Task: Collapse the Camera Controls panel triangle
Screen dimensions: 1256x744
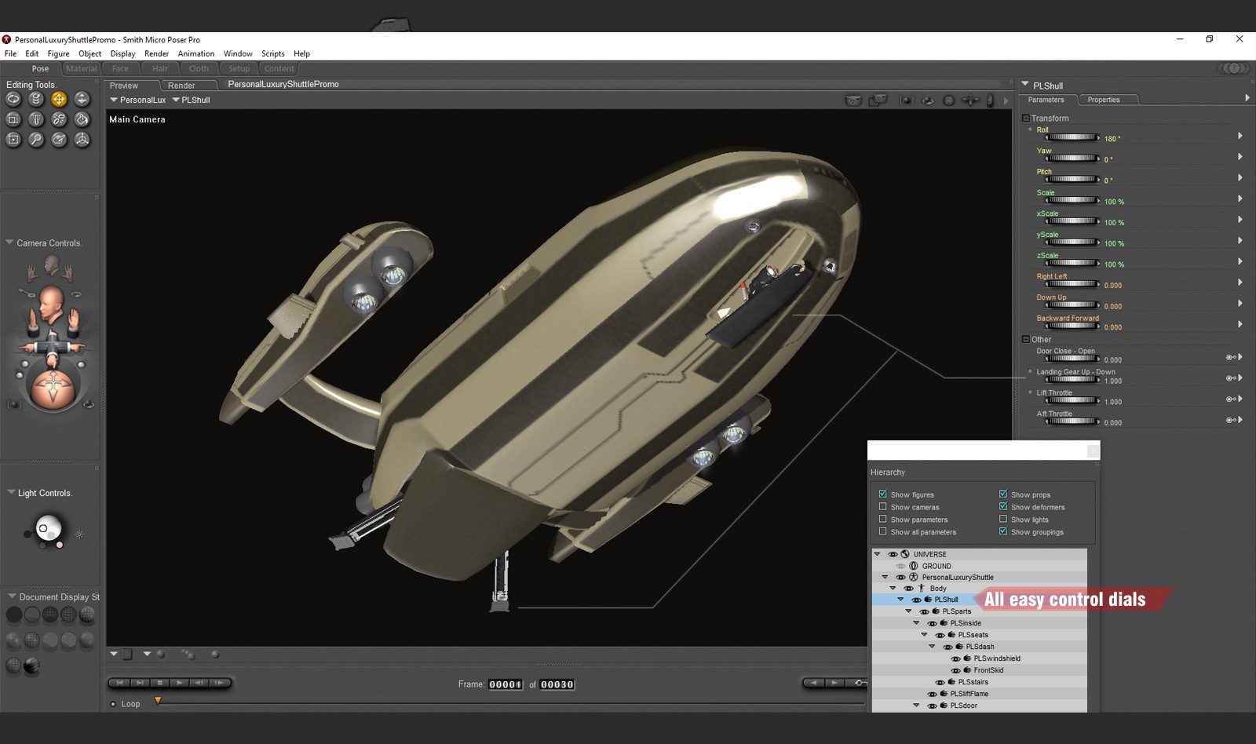Action: tap(9, 243)
